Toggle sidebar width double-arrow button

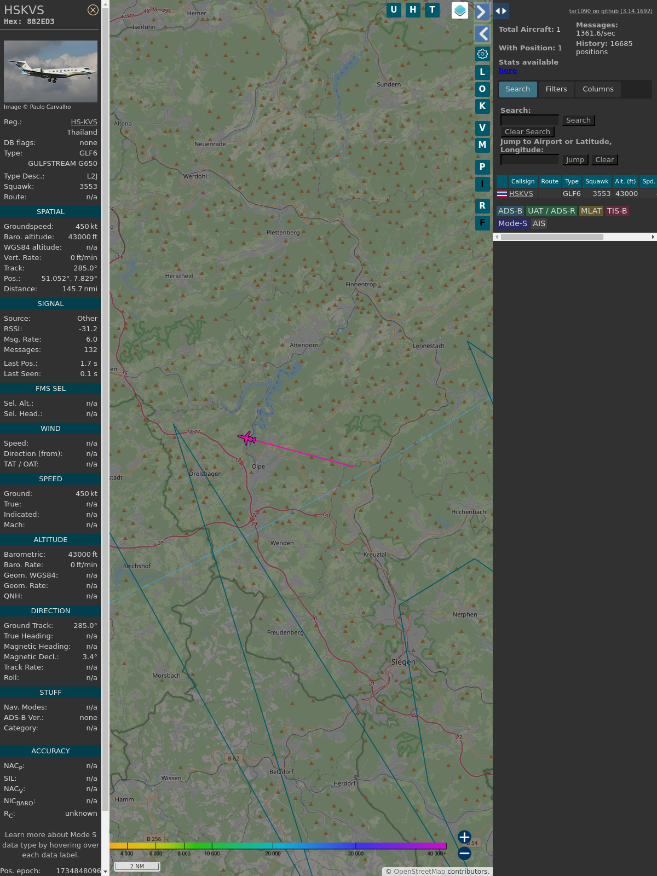pos(501,11)
